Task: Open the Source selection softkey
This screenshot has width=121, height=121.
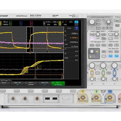Action: [5, 83]
